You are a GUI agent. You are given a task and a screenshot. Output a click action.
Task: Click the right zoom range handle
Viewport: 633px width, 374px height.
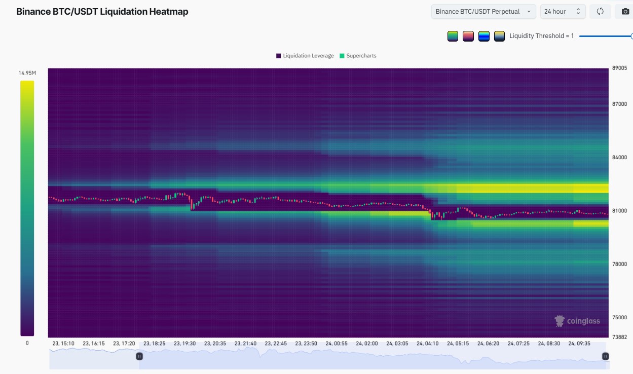tap(605, 356)
